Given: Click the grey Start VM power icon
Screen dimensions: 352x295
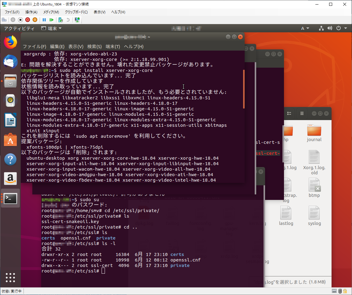Looking at the screenshot, I should [13, 20].
